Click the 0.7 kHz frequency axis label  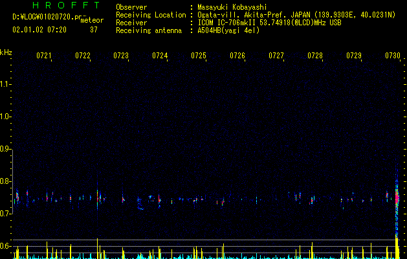click(x=5, y=214)
